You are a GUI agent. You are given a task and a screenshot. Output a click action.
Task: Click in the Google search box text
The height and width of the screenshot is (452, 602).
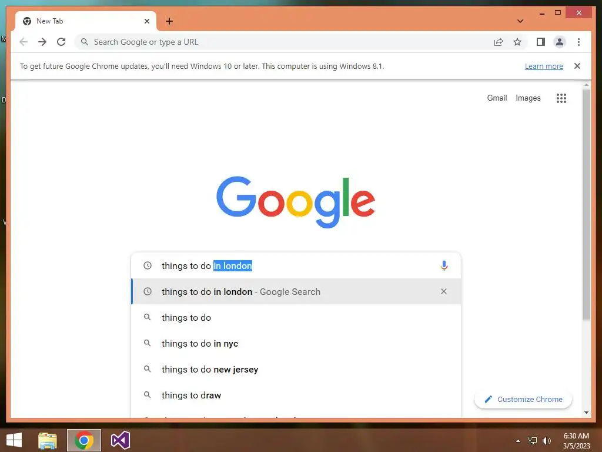coord(206,265)
